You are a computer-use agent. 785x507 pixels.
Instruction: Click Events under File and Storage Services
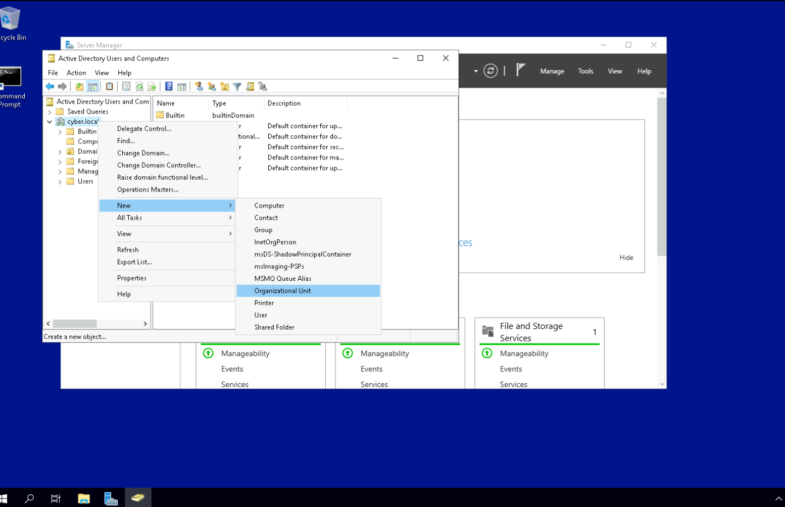[511, 369]
